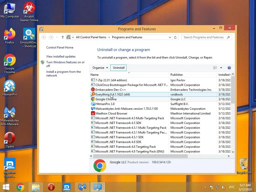
Task: Select the Maxthon Cloud desktop shortcut
Action: (10, 168)
